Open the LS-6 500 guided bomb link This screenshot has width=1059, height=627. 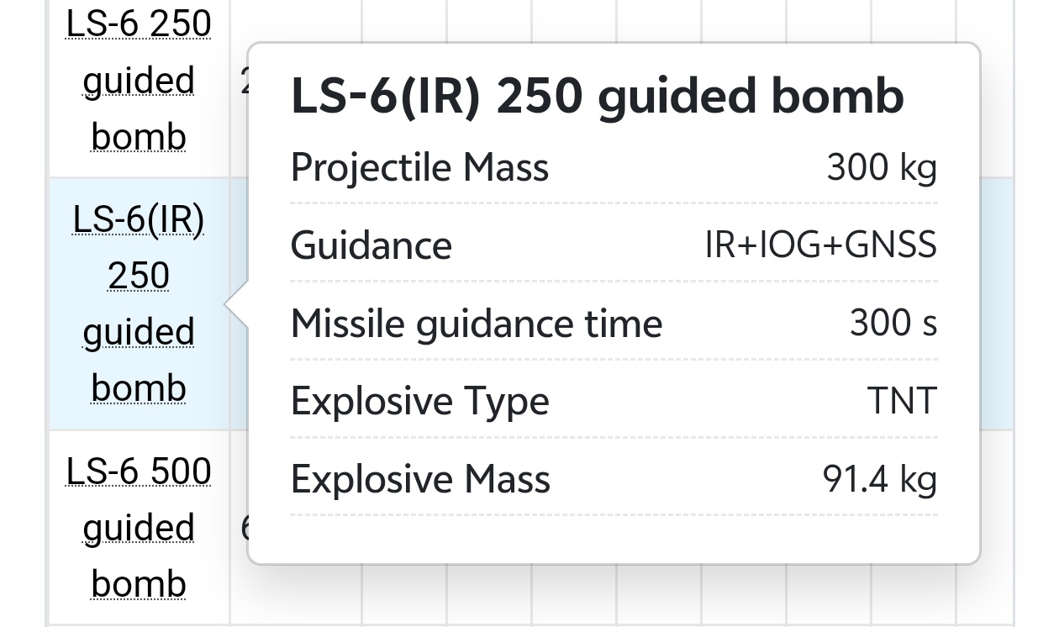tap(139, 527)
